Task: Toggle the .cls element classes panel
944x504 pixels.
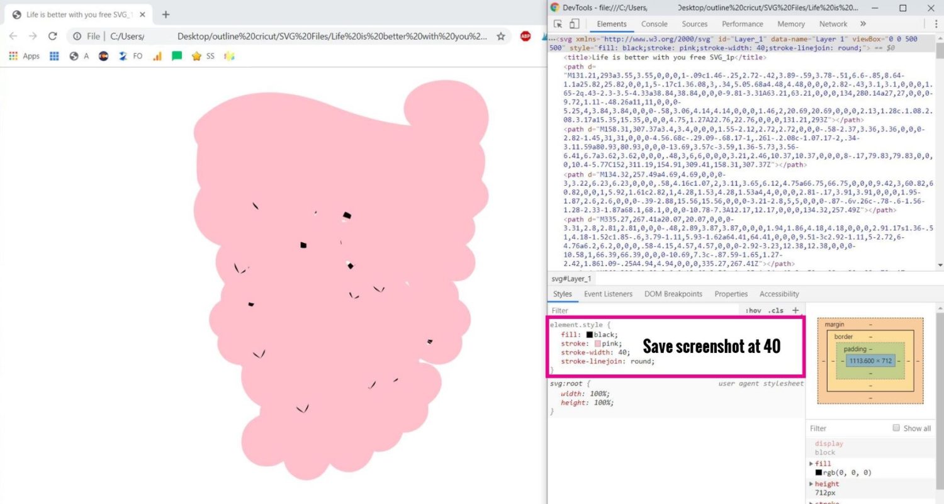Action: tap(777, 310)
